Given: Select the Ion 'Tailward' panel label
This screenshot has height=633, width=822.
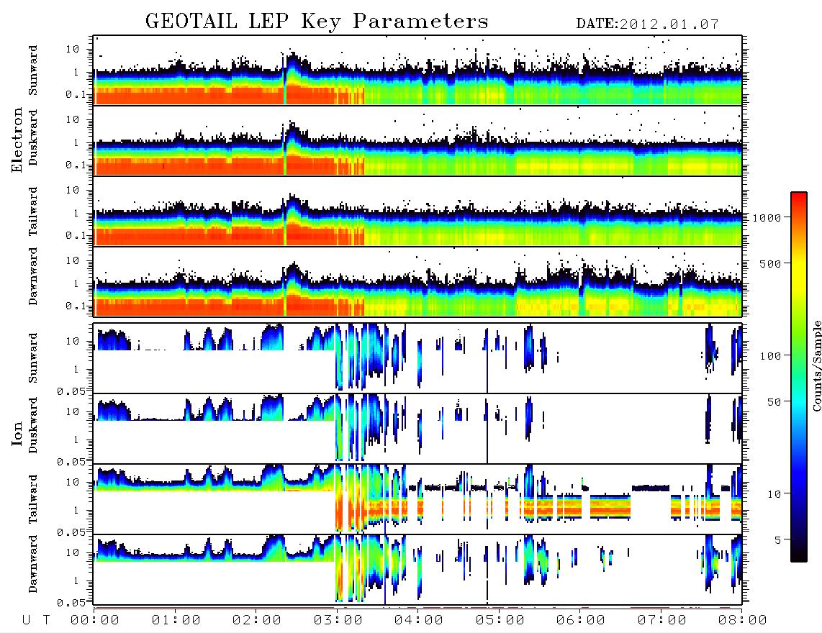Looking at the screenshot, I should point(33,499).
